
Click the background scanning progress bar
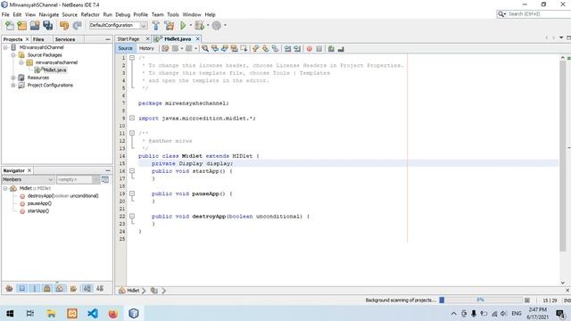click(481, 300)
